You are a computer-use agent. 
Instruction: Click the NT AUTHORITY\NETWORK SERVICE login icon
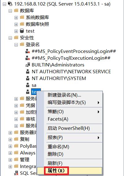(28, 71)
